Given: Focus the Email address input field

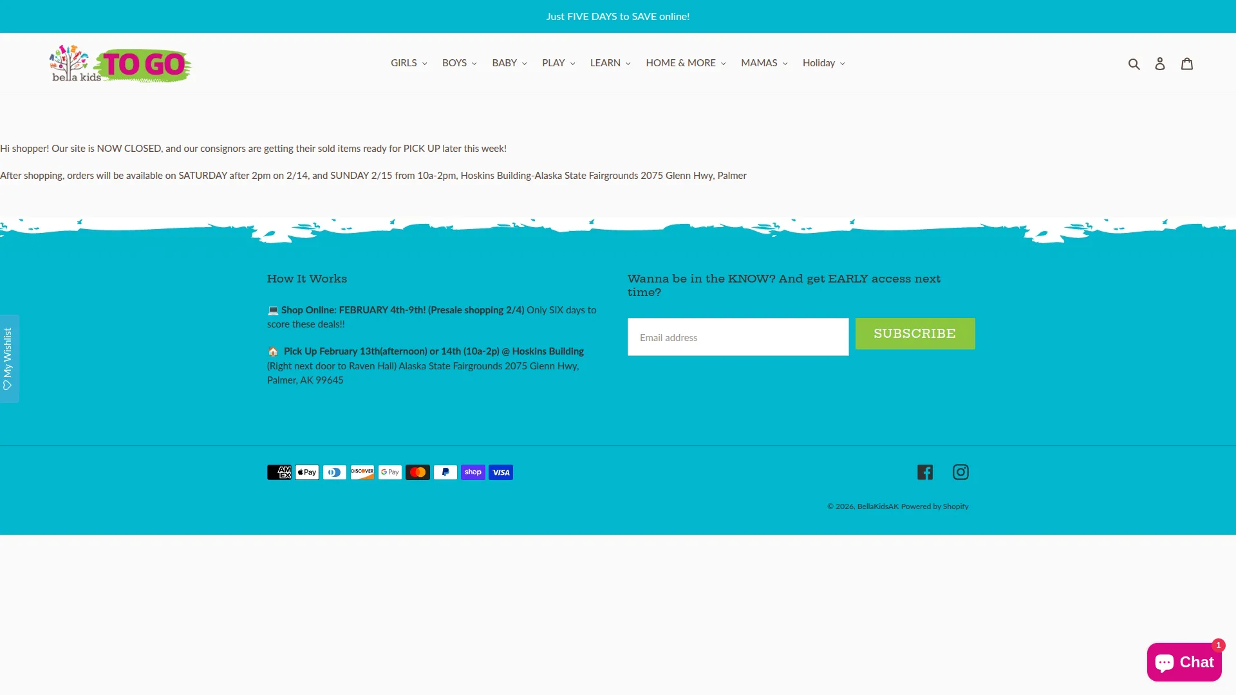Looking at the screenshot, I should pyautogui.click(x=738, y=337).
